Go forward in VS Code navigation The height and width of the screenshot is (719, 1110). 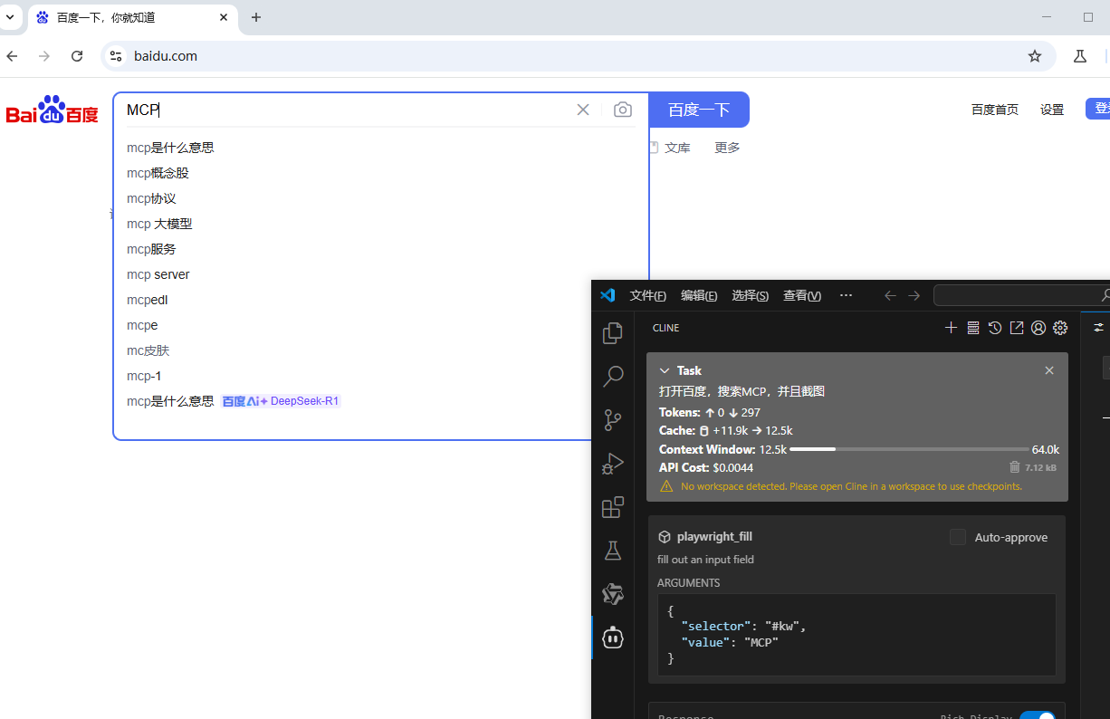914,295
